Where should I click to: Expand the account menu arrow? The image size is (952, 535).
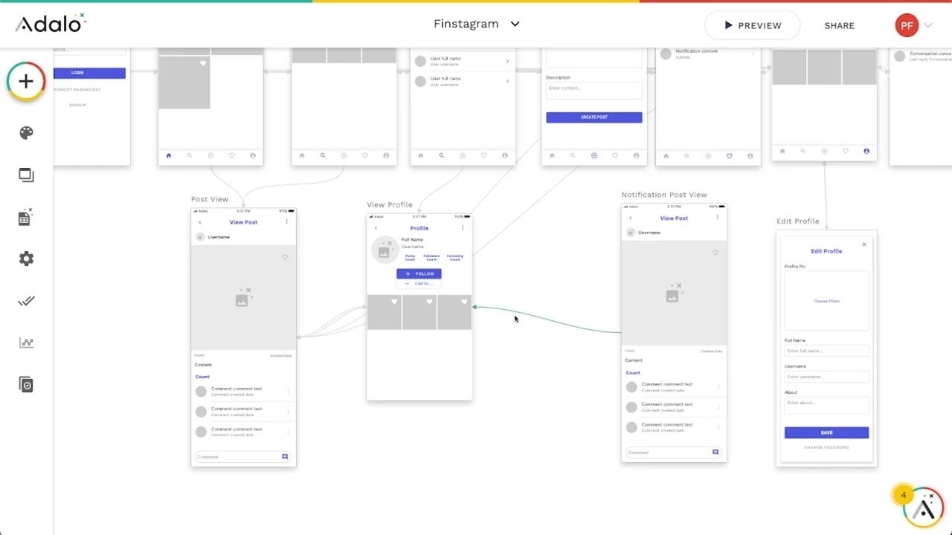click(x=928, y=25)
